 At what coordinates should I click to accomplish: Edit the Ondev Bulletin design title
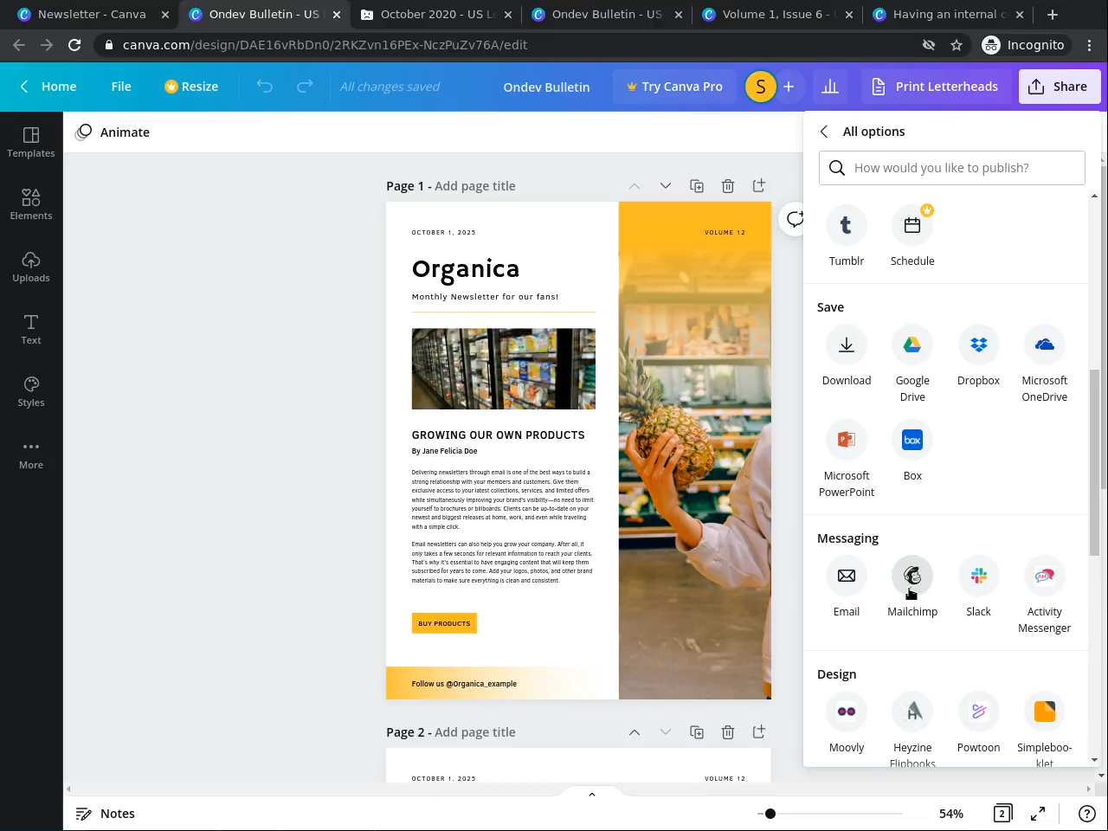click(546, 87)
